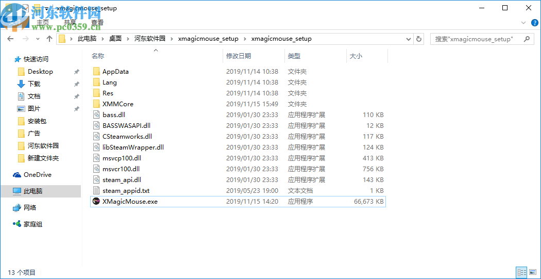
Task: Unpin Desktop using its pin icon
Action: point(77,72)
